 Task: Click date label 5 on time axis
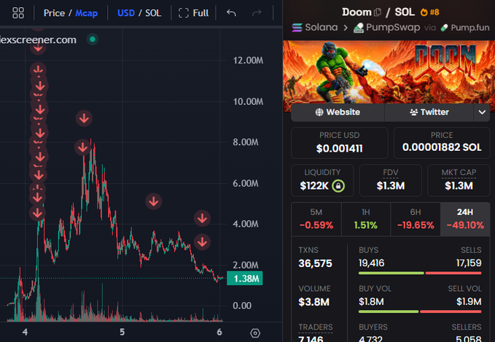[x=122, y=333]
